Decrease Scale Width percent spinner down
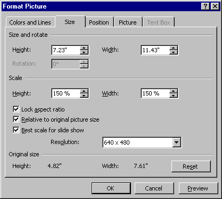222x199 pixels. point(174,95)
